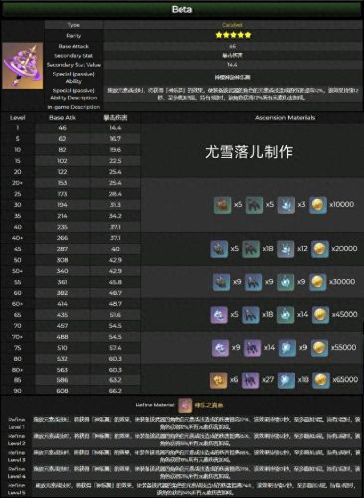Click the base attack value 457
Viewport: 364px width, 498px height.
pos(62,326)
